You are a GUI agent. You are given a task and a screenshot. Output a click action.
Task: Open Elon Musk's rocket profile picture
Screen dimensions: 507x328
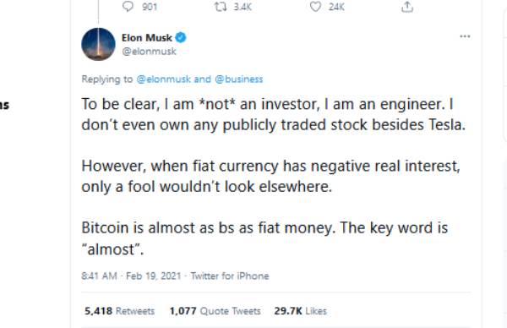[98, 44]
